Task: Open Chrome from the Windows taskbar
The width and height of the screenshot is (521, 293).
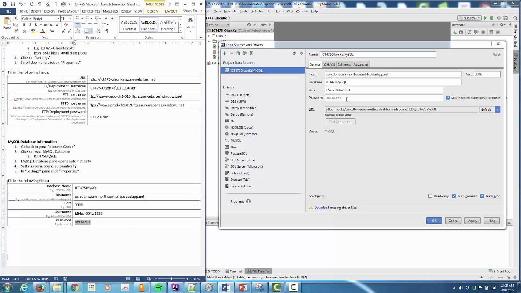Action: pyautogui.click(x=74, y=288)
